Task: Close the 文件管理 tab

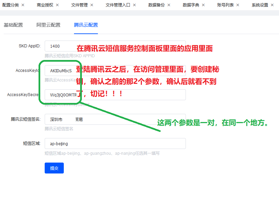Action: [92, 5]
